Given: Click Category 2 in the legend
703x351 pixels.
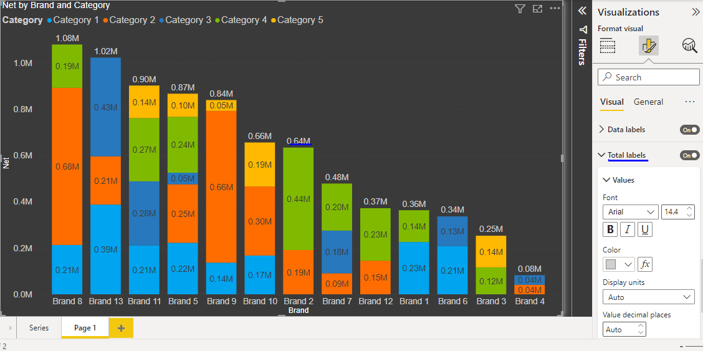Looking at the screenshot, I should (x=129, y=20).
